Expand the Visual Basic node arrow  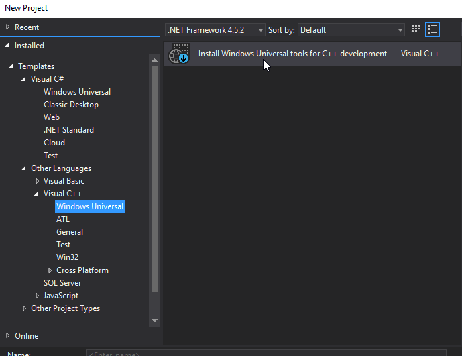(37, 181)
